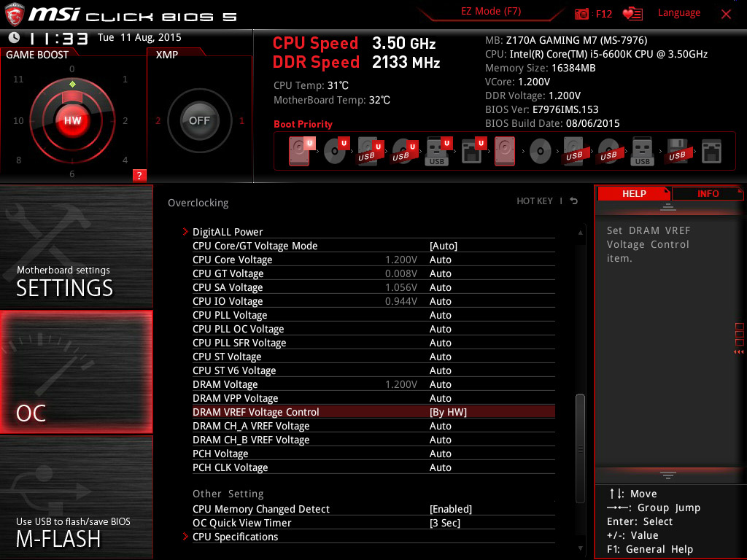This screenshot has width=747, height=560.
Task: Select the CPU SA Voltage Auto field
Action: pyautogui.click(x=441, y=287)
